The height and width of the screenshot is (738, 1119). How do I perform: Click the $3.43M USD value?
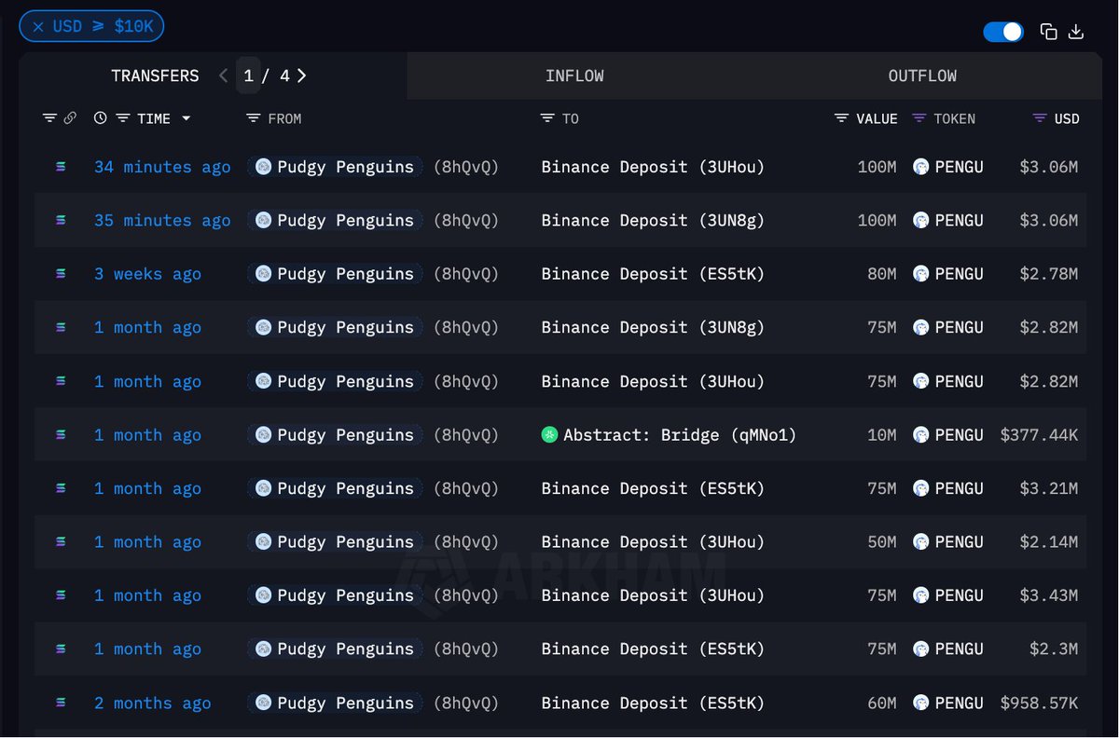[x=1048, y=595]
